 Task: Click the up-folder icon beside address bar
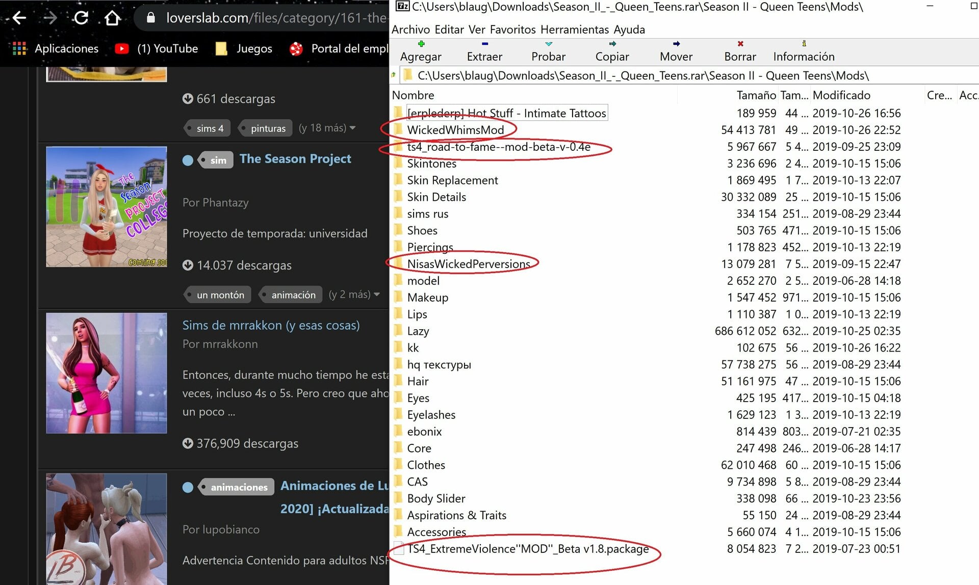[394, 75]
